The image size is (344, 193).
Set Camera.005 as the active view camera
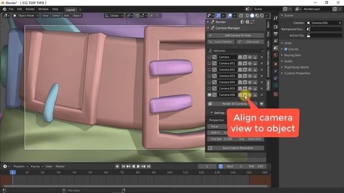click(210, 88)
